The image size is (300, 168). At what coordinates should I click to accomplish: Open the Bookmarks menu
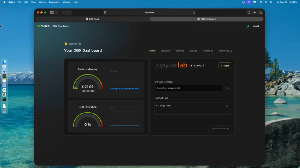54,2
